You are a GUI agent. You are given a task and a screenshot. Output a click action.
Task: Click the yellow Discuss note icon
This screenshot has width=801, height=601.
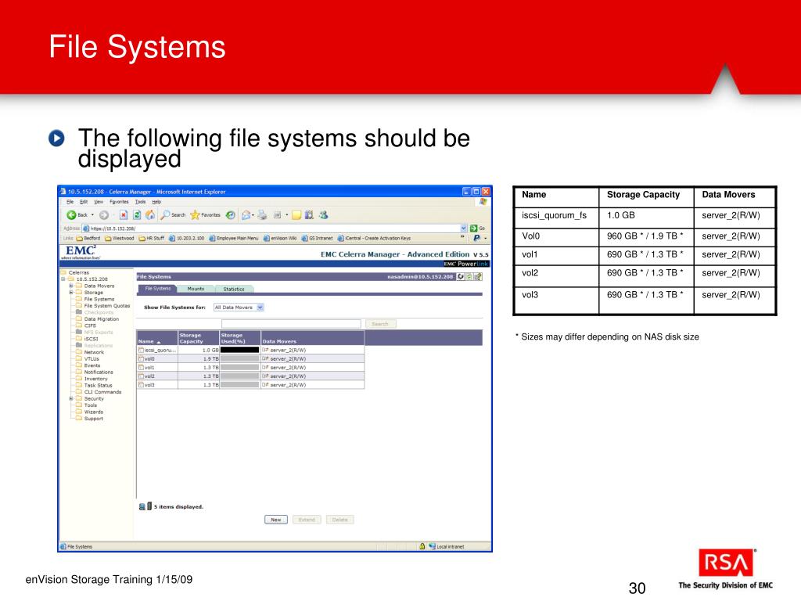296,215
